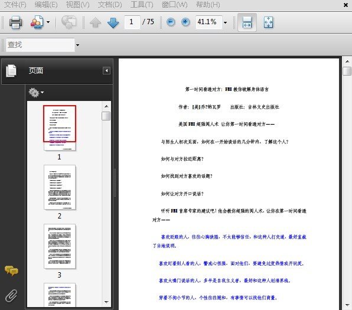This screenshot has height=310, width=352.
Task: Select page 1 thumbnail
Action: pos(60,128)
